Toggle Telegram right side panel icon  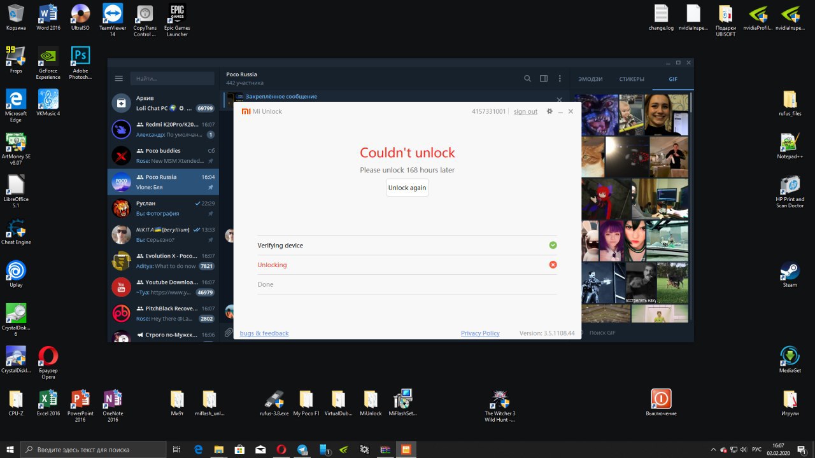(544, 78)
